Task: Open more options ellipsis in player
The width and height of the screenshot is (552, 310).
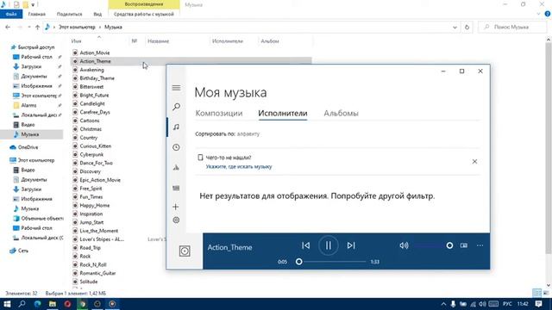Action: pyautogui.click(x=480, y=245)
